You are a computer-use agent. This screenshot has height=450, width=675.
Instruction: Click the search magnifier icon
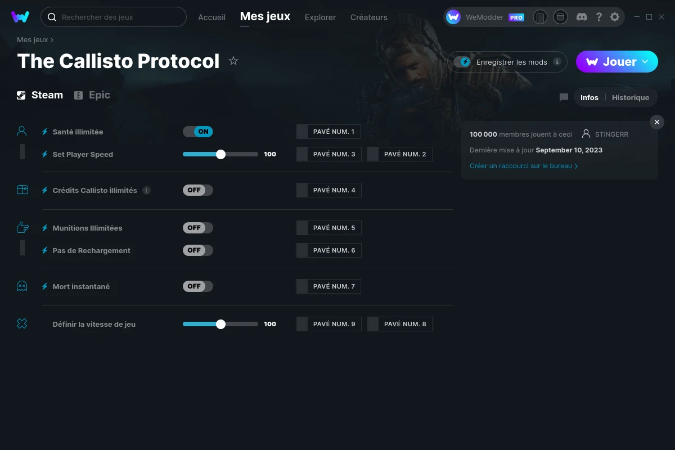pyautogui.click(x=52, y=17)
